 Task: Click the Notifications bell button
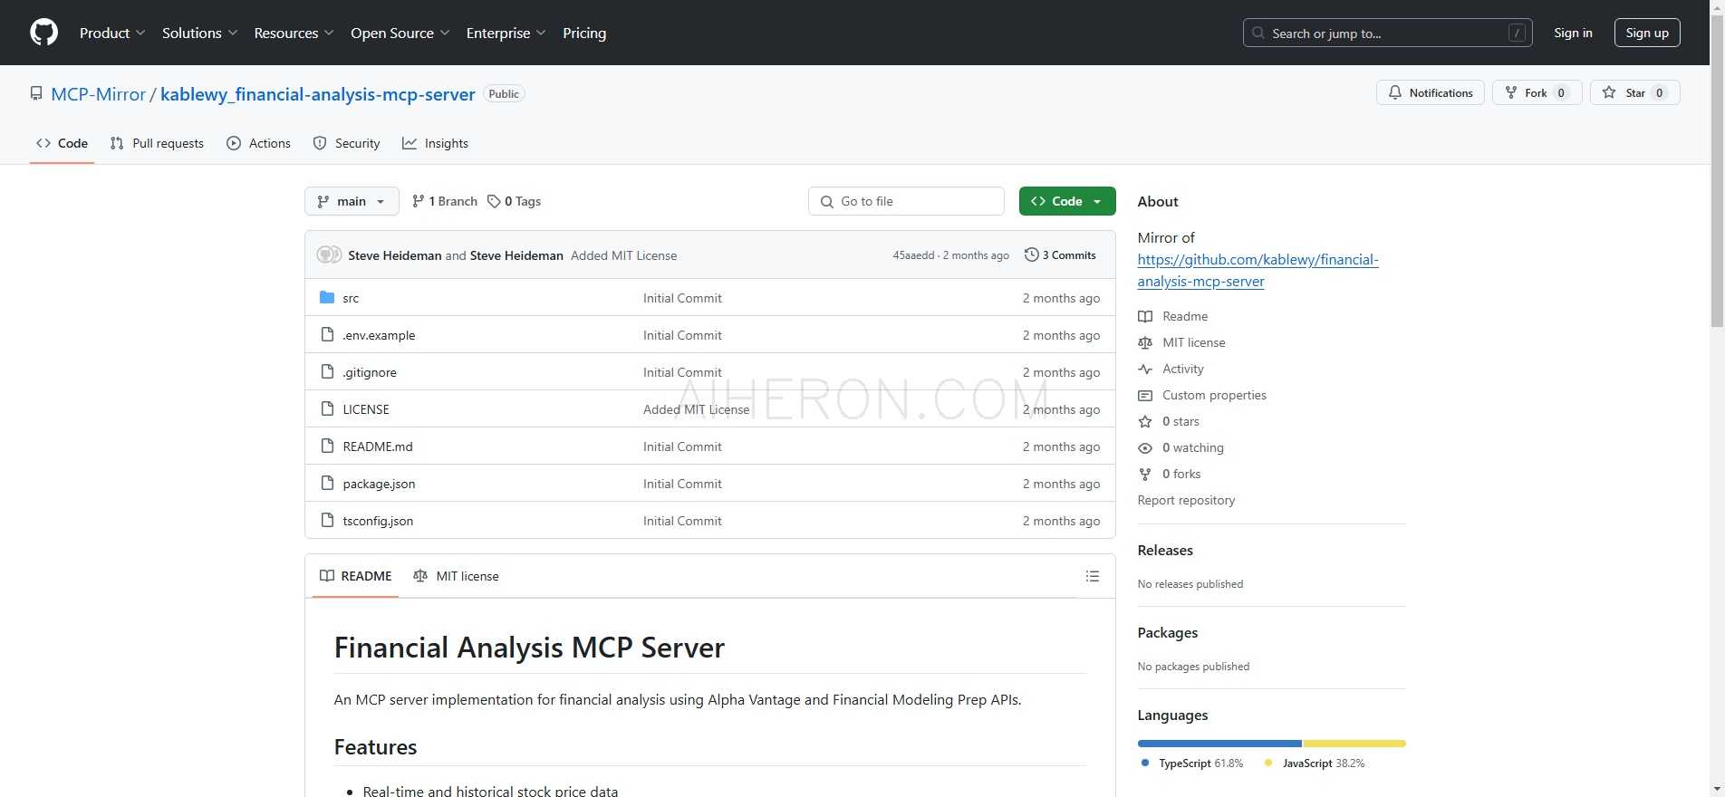click(x=1430, y=92)
